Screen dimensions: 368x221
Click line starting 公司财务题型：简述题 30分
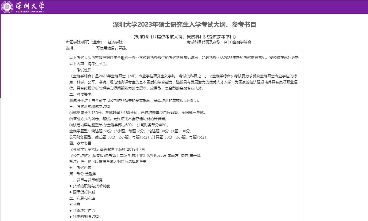[x=138, y=137]
